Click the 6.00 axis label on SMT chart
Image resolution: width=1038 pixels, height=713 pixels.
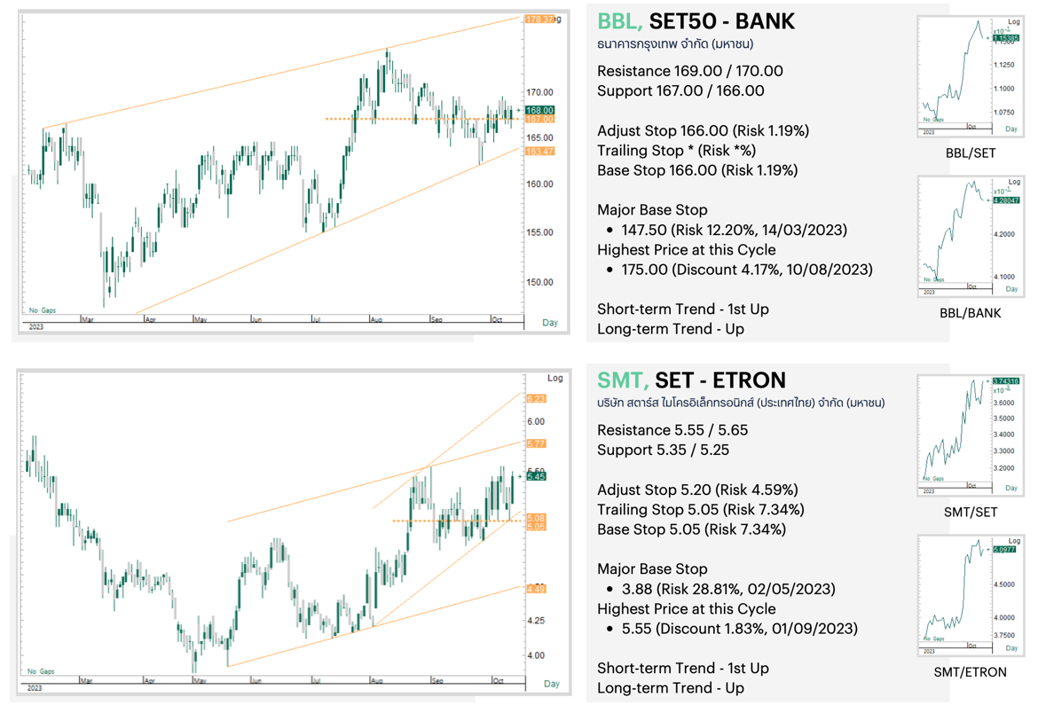coord(536,421)
